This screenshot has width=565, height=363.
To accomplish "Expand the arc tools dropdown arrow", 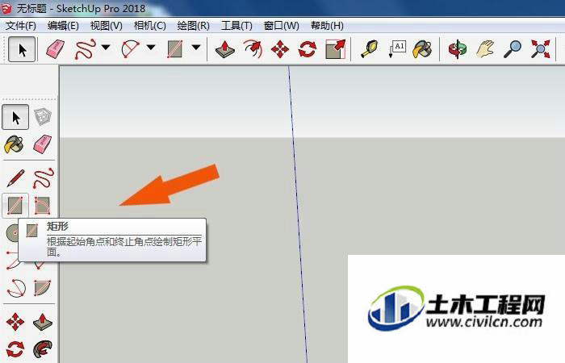I will (x=151, y=47).
